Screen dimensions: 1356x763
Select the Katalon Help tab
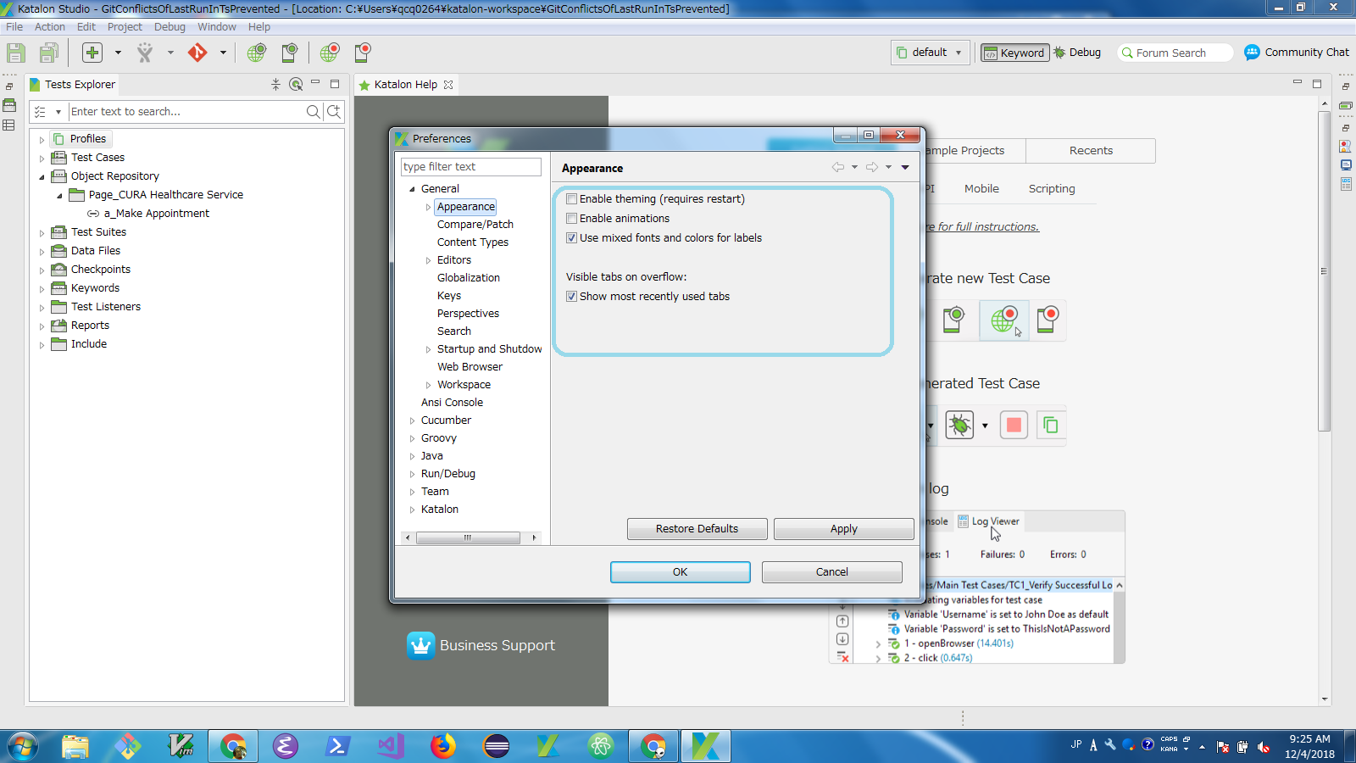pyautogui.click(x=405, y=85)
